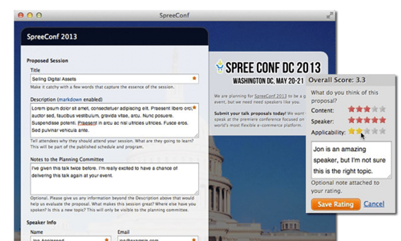Set Applicability rating to three stars
The width and height of the screenshot is (401, 241).
tap(367, 131)
